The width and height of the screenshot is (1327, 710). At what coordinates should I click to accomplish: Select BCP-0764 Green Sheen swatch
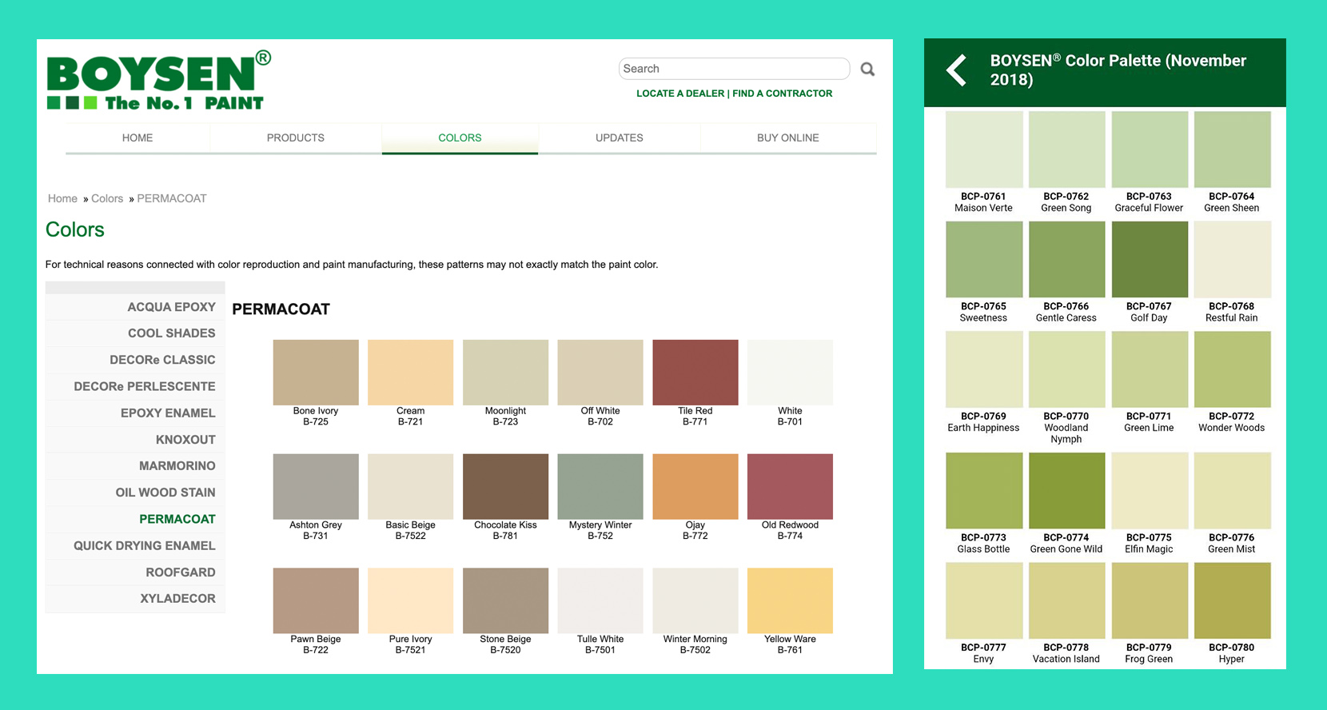tap(1233, 150)
